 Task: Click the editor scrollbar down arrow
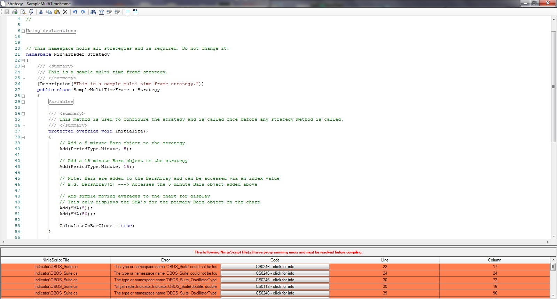click(554, 236)
